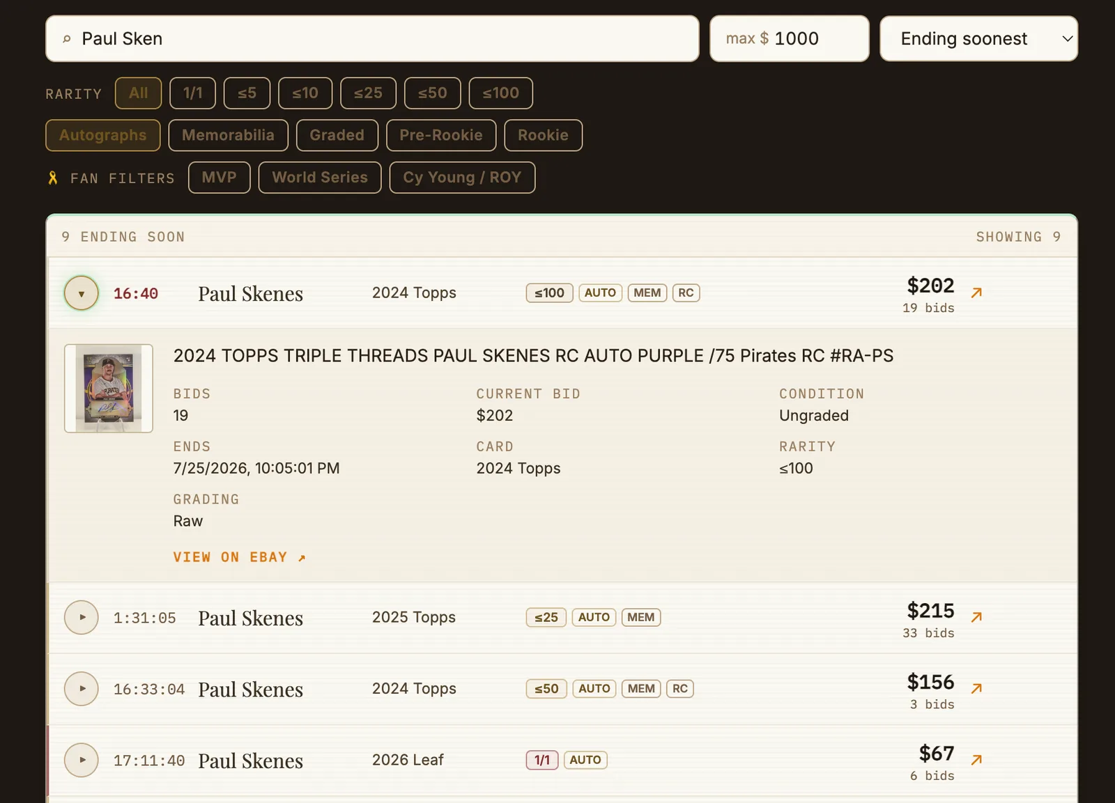This screenshot has width=1115, height=803.
Task: Toggle the All rarity filter
Action: pyautogui.click(x=138, y=93)
